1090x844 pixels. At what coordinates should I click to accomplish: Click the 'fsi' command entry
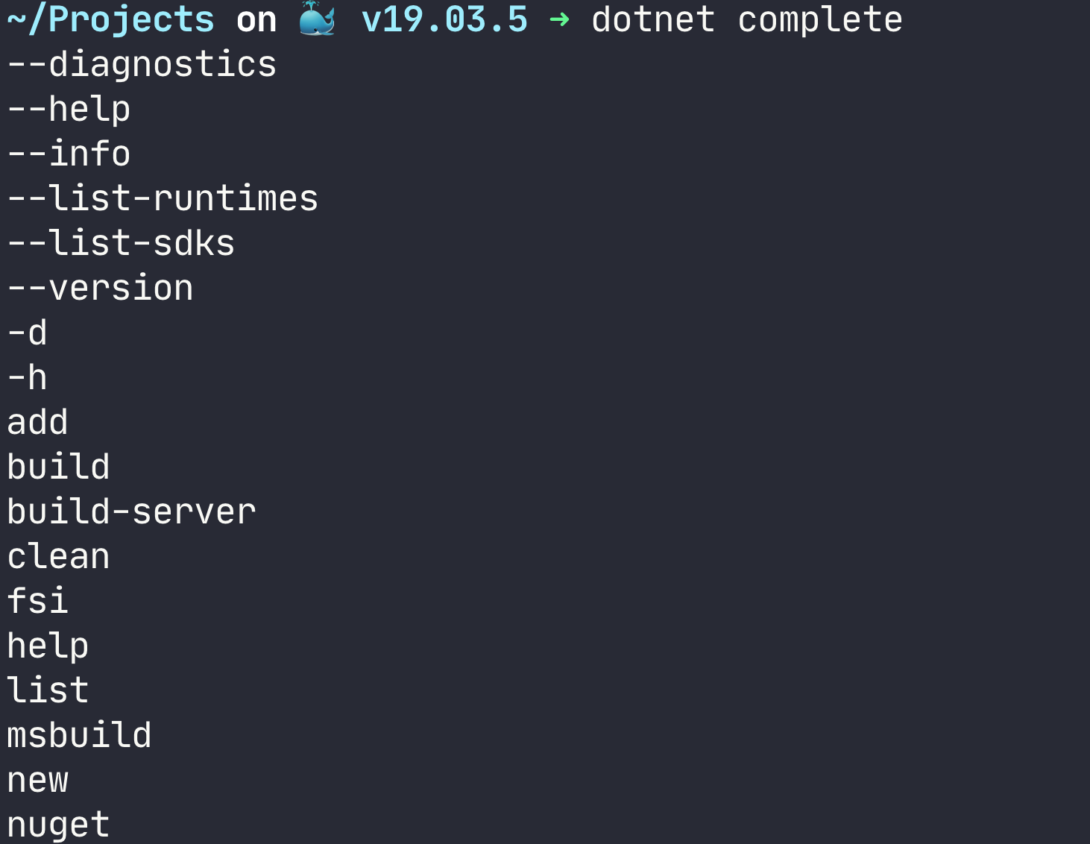[x=37, y=602]
